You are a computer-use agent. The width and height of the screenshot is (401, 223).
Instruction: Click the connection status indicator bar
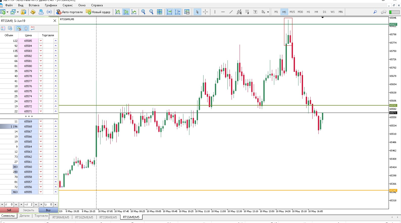pos(394,12)
